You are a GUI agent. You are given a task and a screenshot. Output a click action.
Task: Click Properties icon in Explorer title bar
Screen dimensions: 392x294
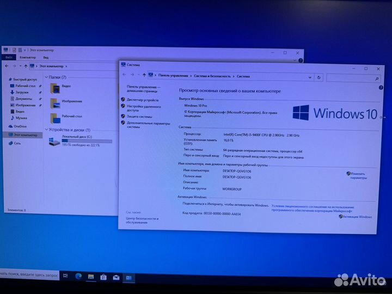(14, 50)
